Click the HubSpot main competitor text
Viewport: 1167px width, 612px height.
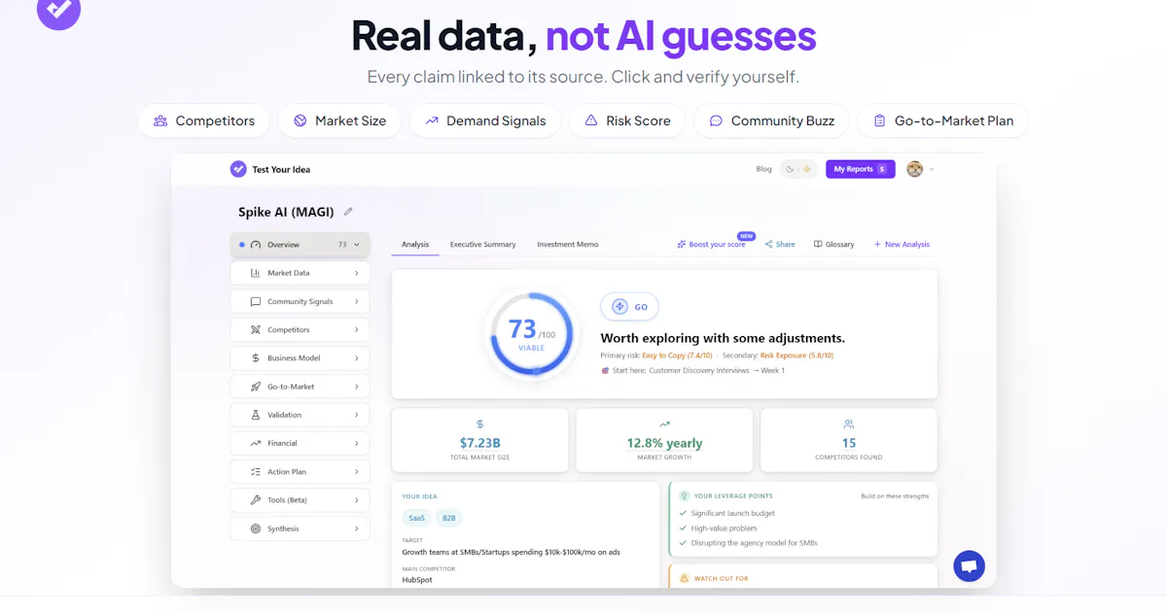(x=417, y=580)
